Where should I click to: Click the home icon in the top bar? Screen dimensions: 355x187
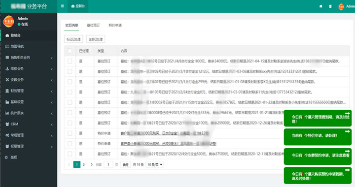pos(321,6)
